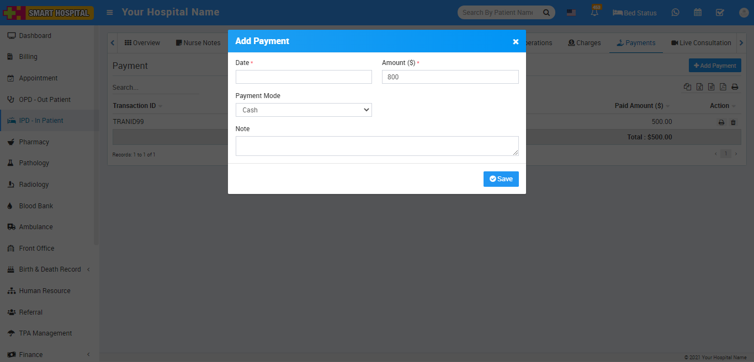Delete the TRANID99 payment with trash icon
Image resolution: width=754 pixels, height=362 pixels.
(x=733, y=122)
